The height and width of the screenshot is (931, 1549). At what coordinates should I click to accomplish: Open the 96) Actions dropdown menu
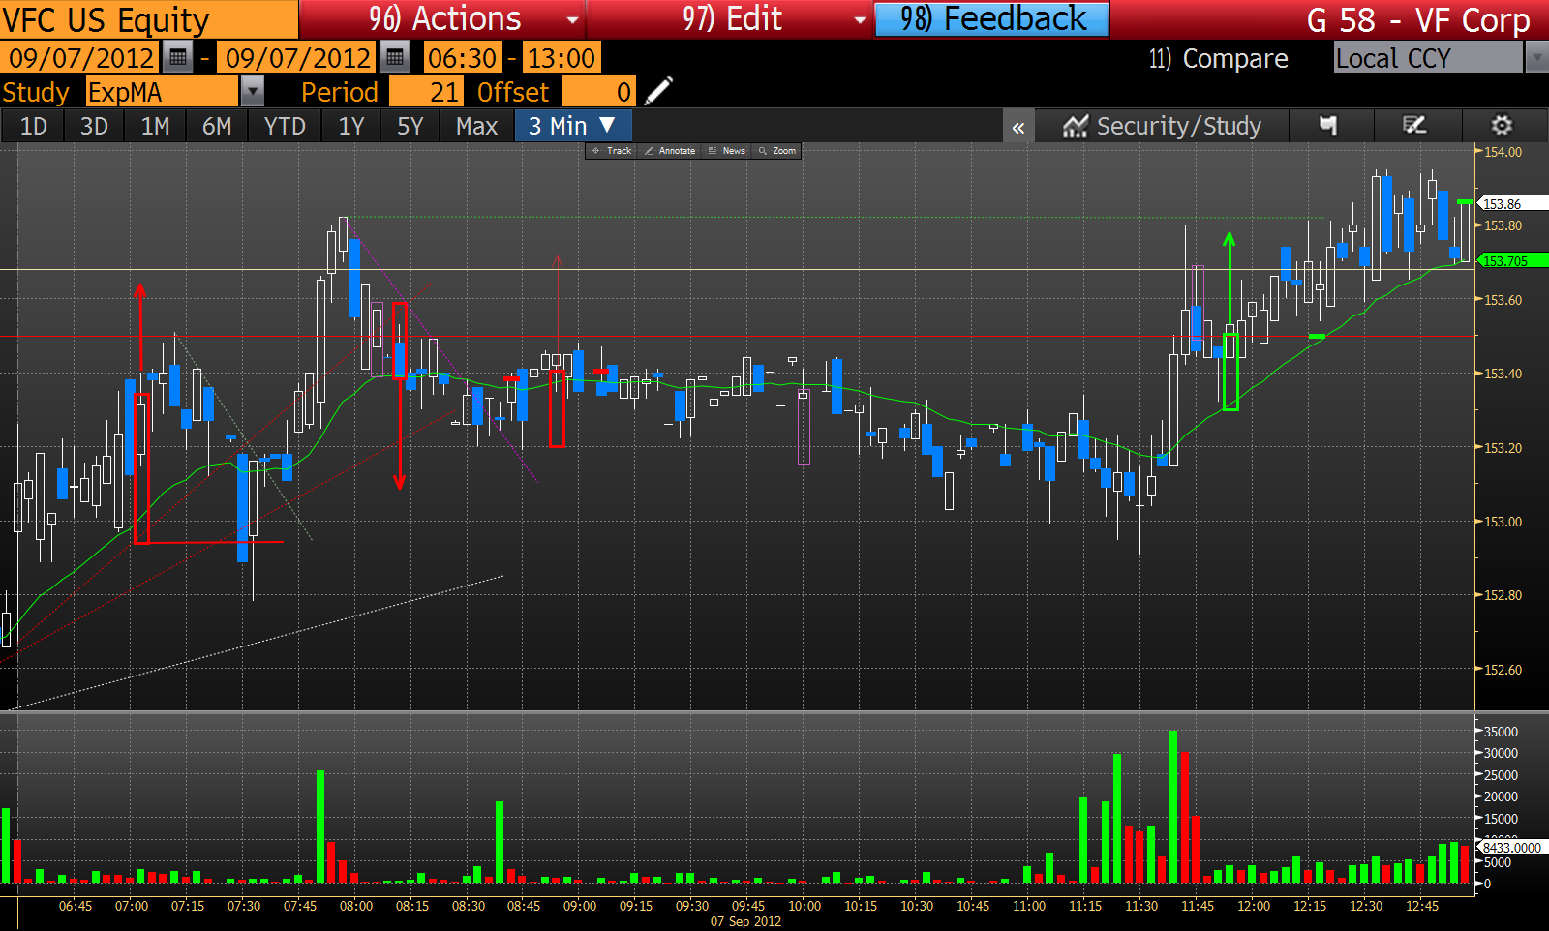pyautogui.click(x=441, y=19)
